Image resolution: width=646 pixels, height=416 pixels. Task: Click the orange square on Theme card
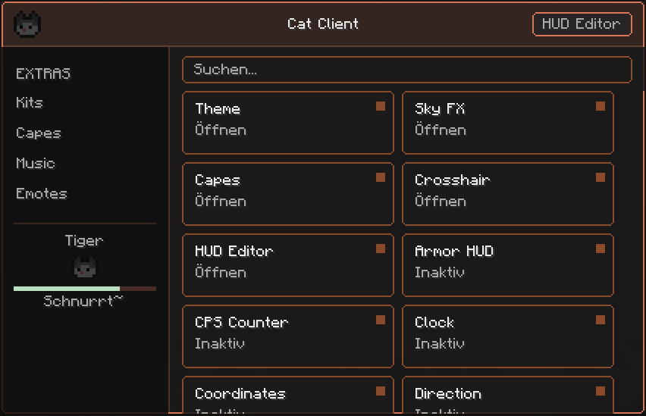[381, 106]
